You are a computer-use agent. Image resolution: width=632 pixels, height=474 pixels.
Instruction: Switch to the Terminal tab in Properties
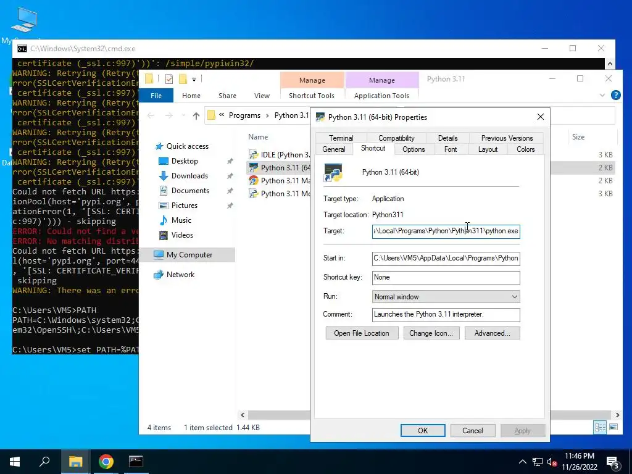click(x=341, y=138)
